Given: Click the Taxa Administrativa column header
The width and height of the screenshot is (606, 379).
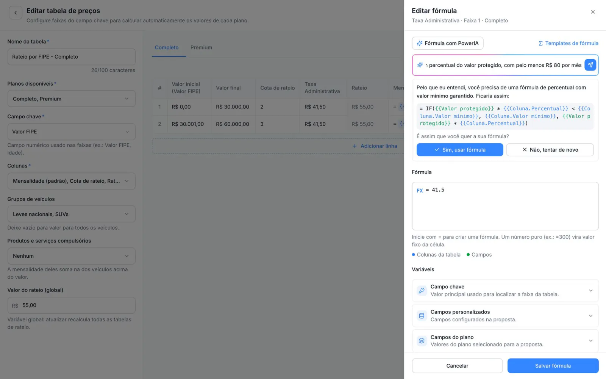Looking at the screenshot, I should tap(322, 88).
